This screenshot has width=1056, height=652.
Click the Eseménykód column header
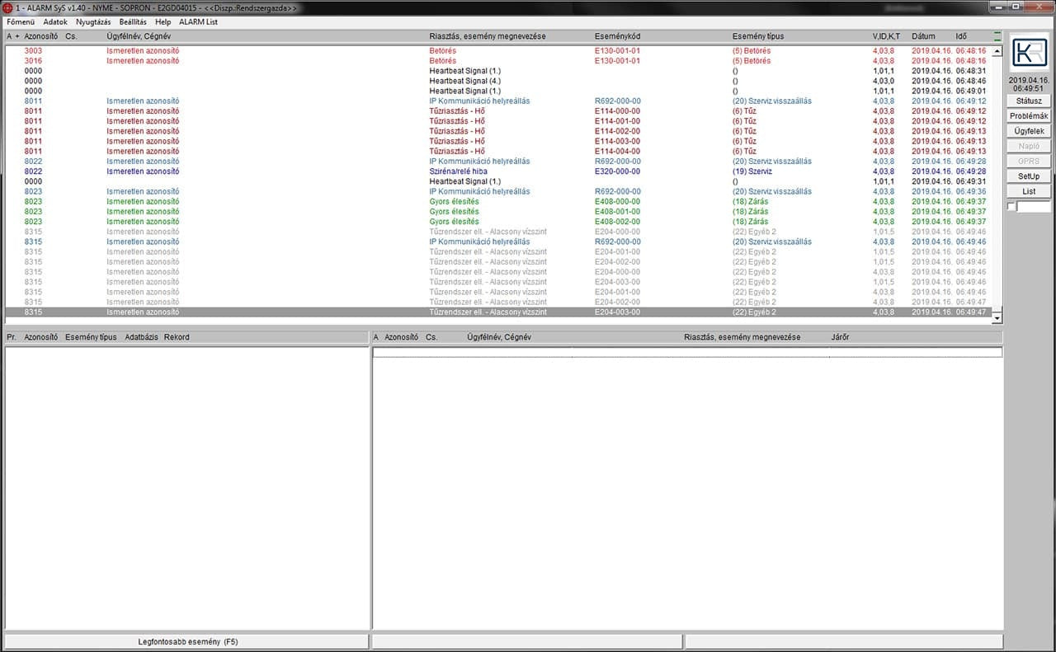[x=619, y=35]
